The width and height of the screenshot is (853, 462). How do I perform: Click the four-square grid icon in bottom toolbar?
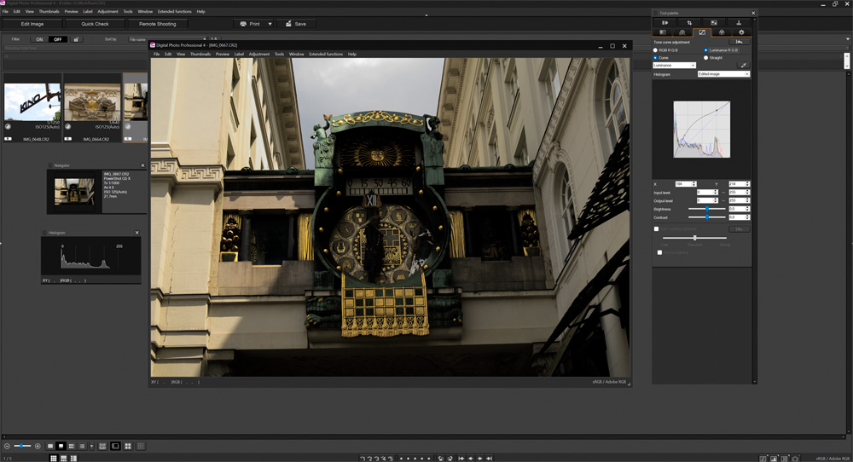pos(128,447)
